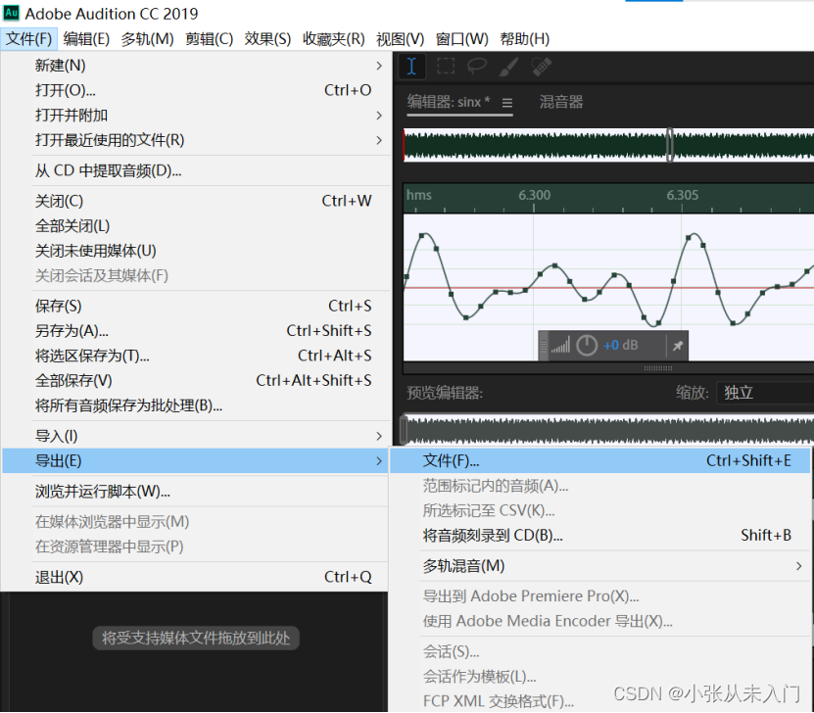814x713 pixels.
Task: Pin the volume HUD overlay
Action: [x=678, y=346]
